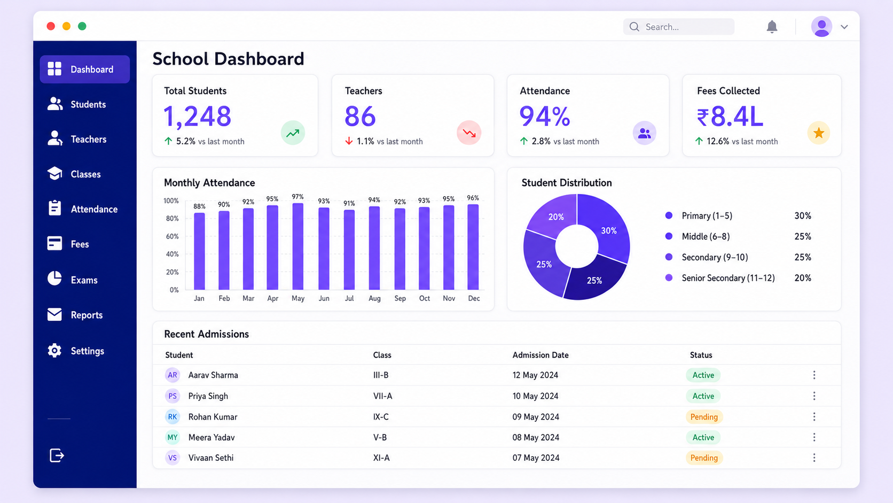Click Senior Secondary (11–12) legend color dot
893x503 pixels.
pyautogui.click(x=669, y=277)
